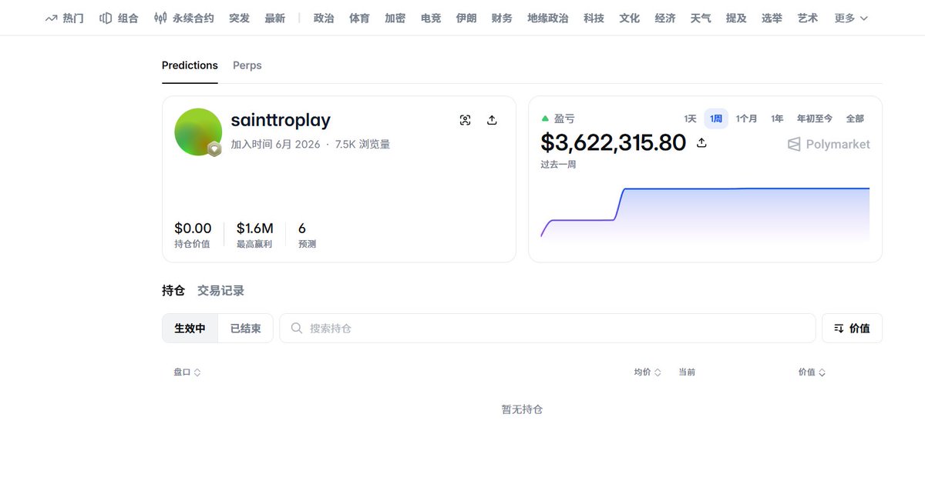Viewport: 925px width, 504px height.
Task: Open the 经济 economy category
Action: point(665,18)
